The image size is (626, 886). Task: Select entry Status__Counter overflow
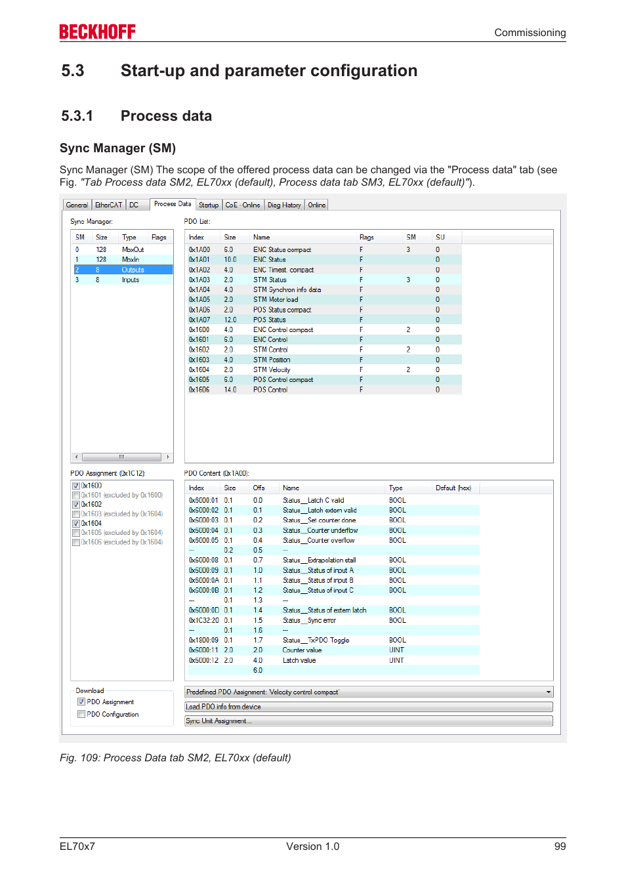[333, 540]
